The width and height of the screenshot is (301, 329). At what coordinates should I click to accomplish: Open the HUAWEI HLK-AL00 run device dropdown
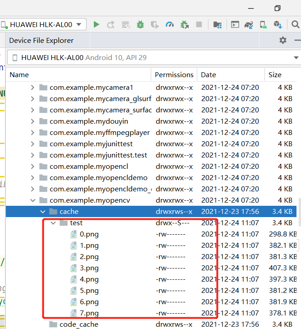click(43, 24)
